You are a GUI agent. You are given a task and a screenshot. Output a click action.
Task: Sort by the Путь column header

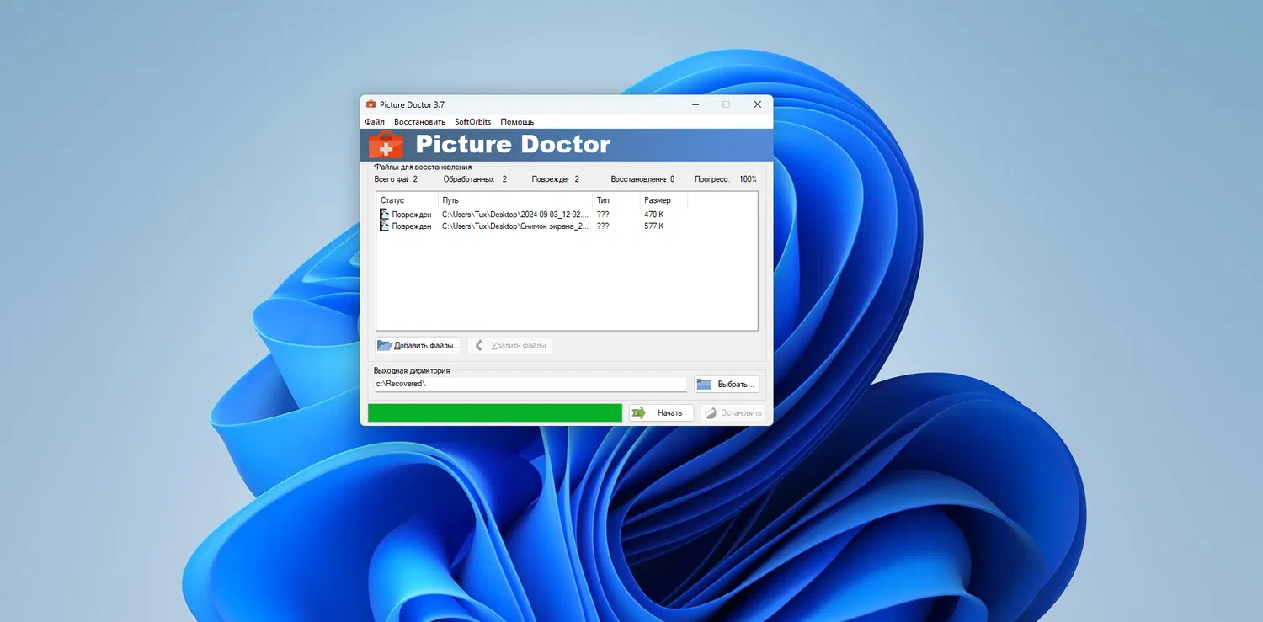pos(515,200)
